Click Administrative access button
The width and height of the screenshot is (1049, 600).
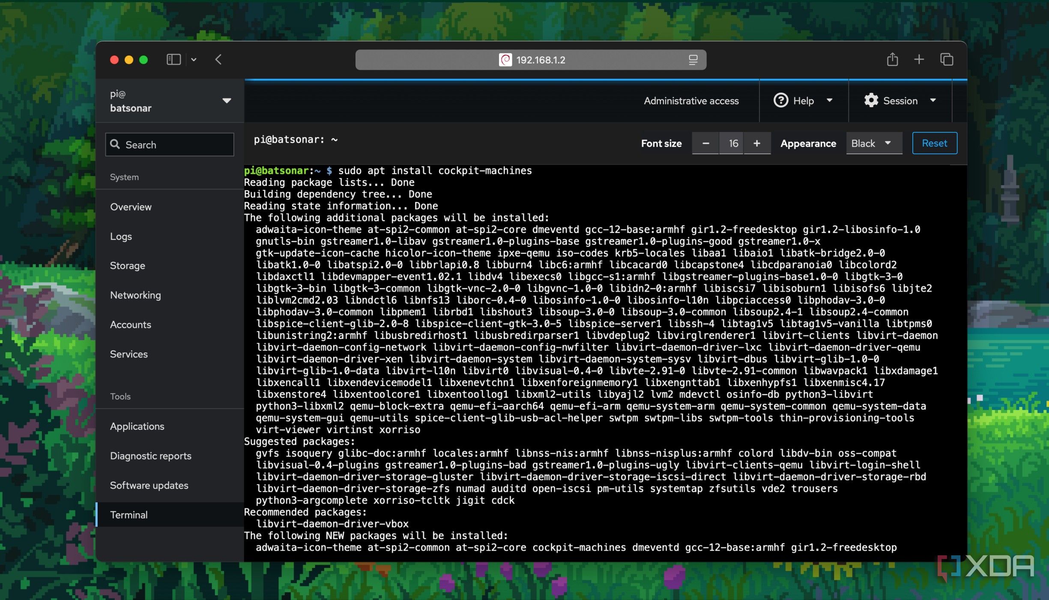[x=691, y=101]
